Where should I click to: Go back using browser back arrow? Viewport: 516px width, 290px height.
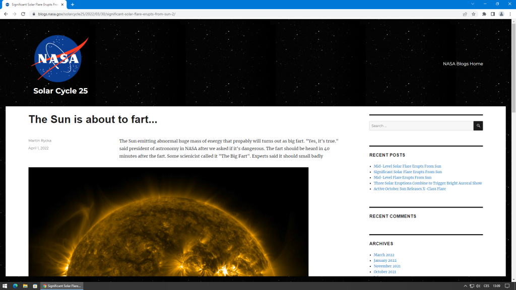6,14
